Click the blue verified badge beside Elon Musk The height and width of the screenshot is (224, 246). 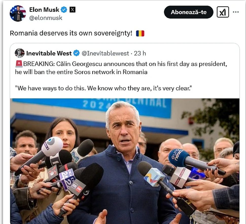coord(64,10)
